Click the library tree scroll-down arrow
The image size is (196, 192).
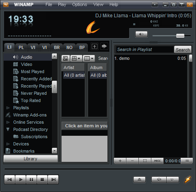[x=54, y=151]
